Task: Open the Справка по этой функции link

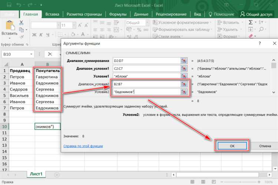Action: [x=83, y=146]
